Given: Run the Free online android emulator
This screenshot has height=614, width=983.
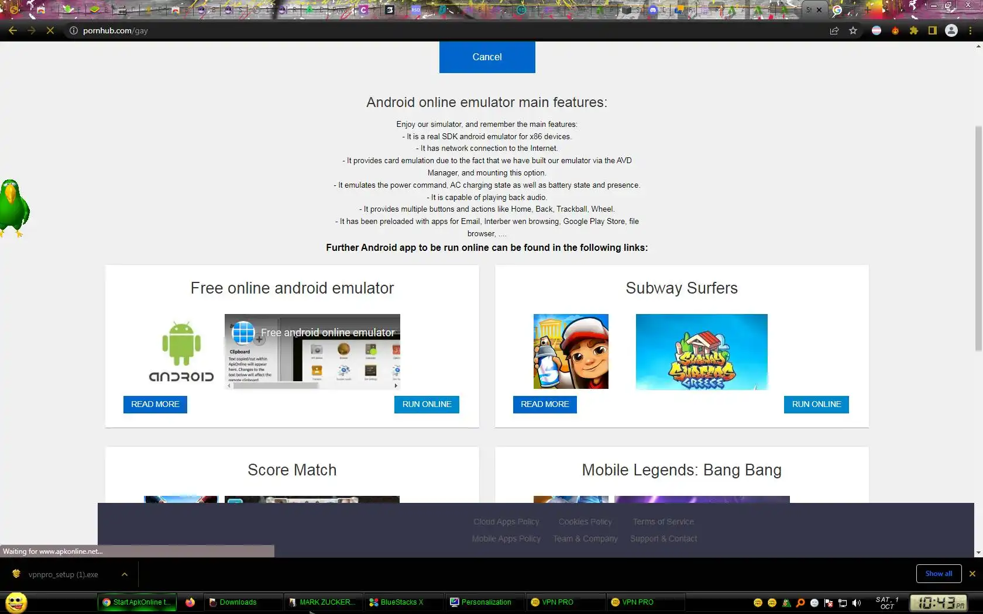Looking at the screenshot, I should pos(427,404).
